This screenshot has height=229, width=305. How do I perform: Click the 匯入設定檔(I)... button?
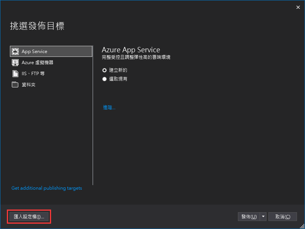[29, 216]
